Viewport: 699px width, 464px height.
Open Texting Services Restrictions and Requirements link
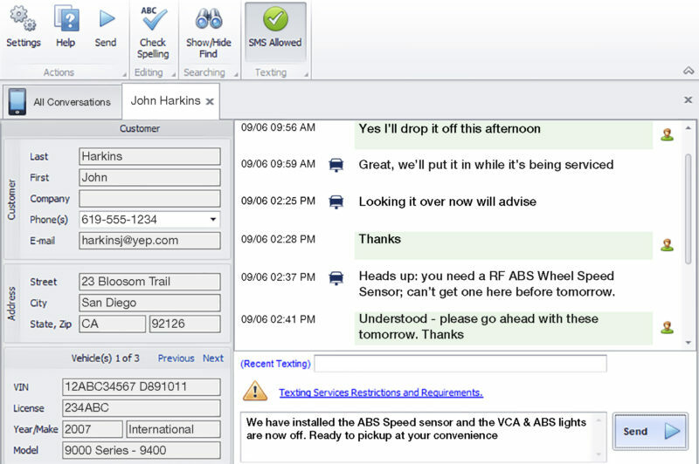tap(381, 392)
